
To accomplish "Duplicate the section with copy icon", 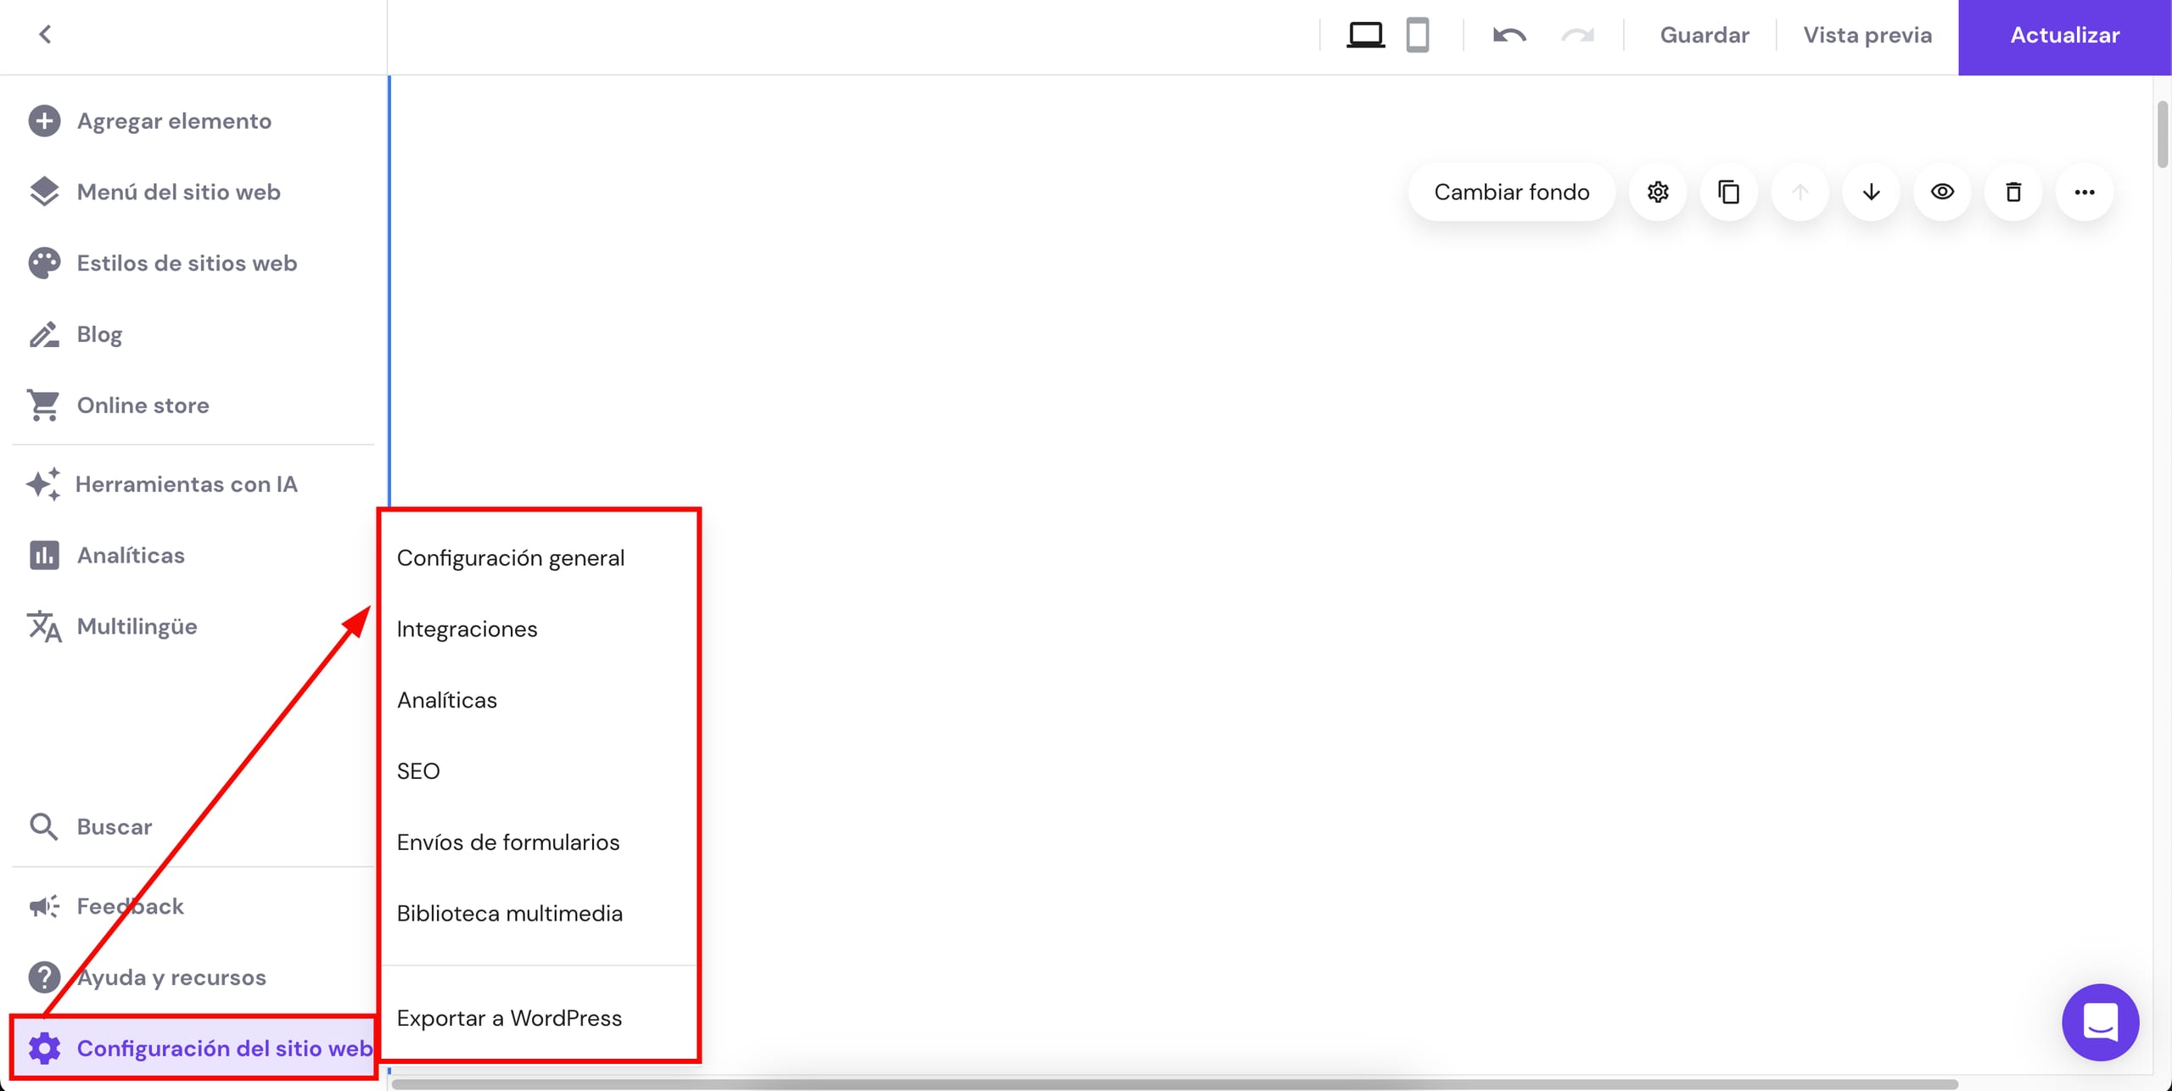I will (x=1728, y=192).
